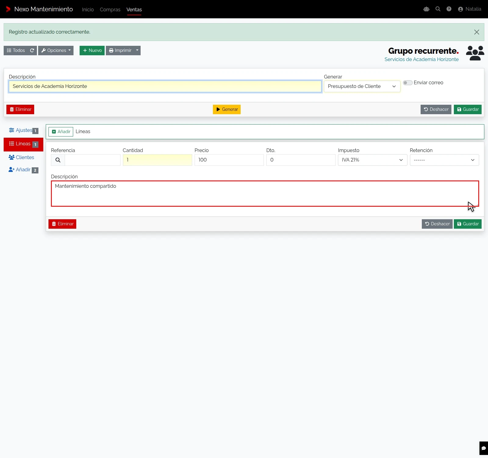
Task: Click the Cantidad field
Action: [157, 160]
